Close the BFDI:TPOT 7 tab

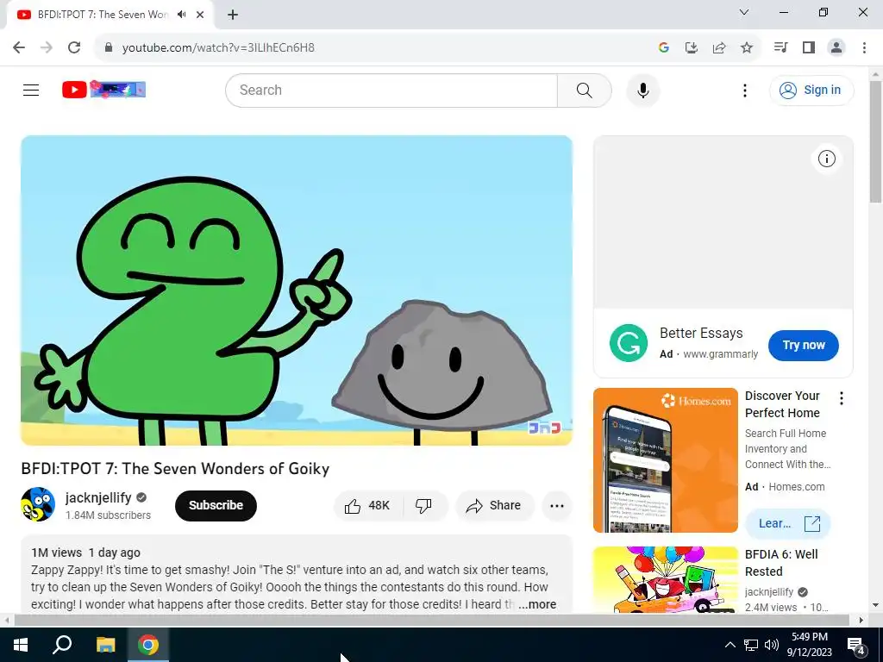[200, 15]
